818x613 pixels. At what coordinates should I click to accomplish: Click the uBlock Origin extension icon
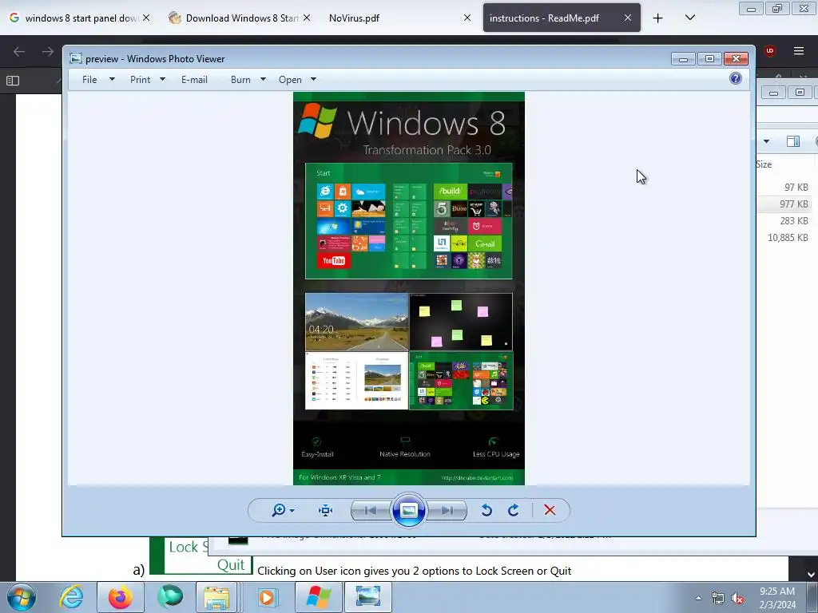coord(770,50)
